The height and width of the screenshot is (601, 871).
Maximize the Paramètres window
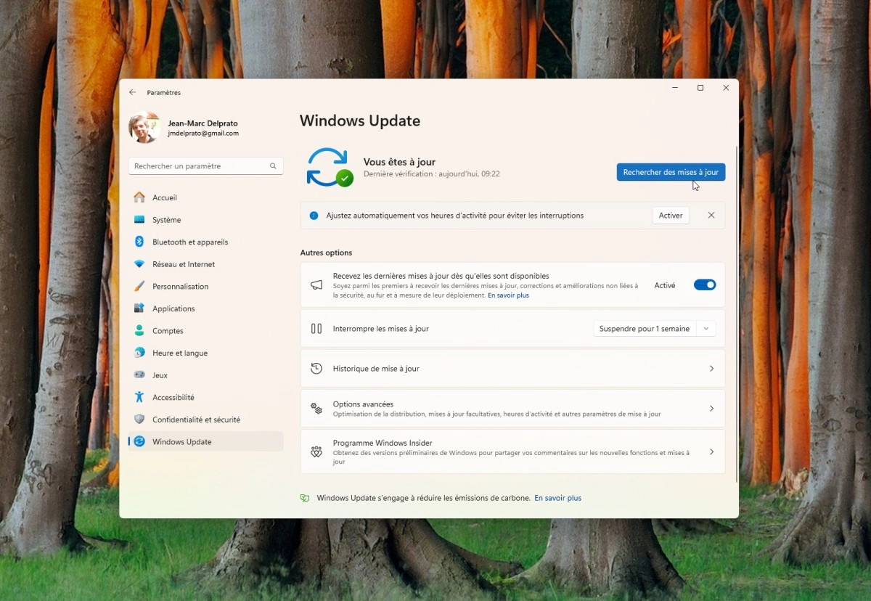(x=700, y=88)
